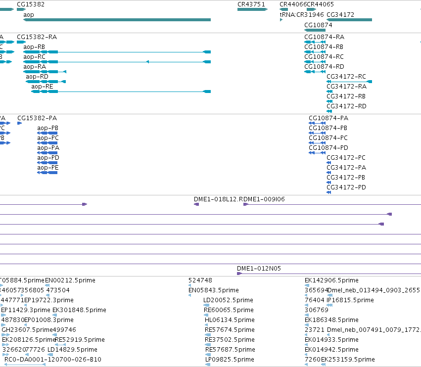Viewport: 421px width, 367px height.
Task: Select the RC0-DA0001-120700-026-B10 label
Action: pyautogui.click(x=53, y=360)
